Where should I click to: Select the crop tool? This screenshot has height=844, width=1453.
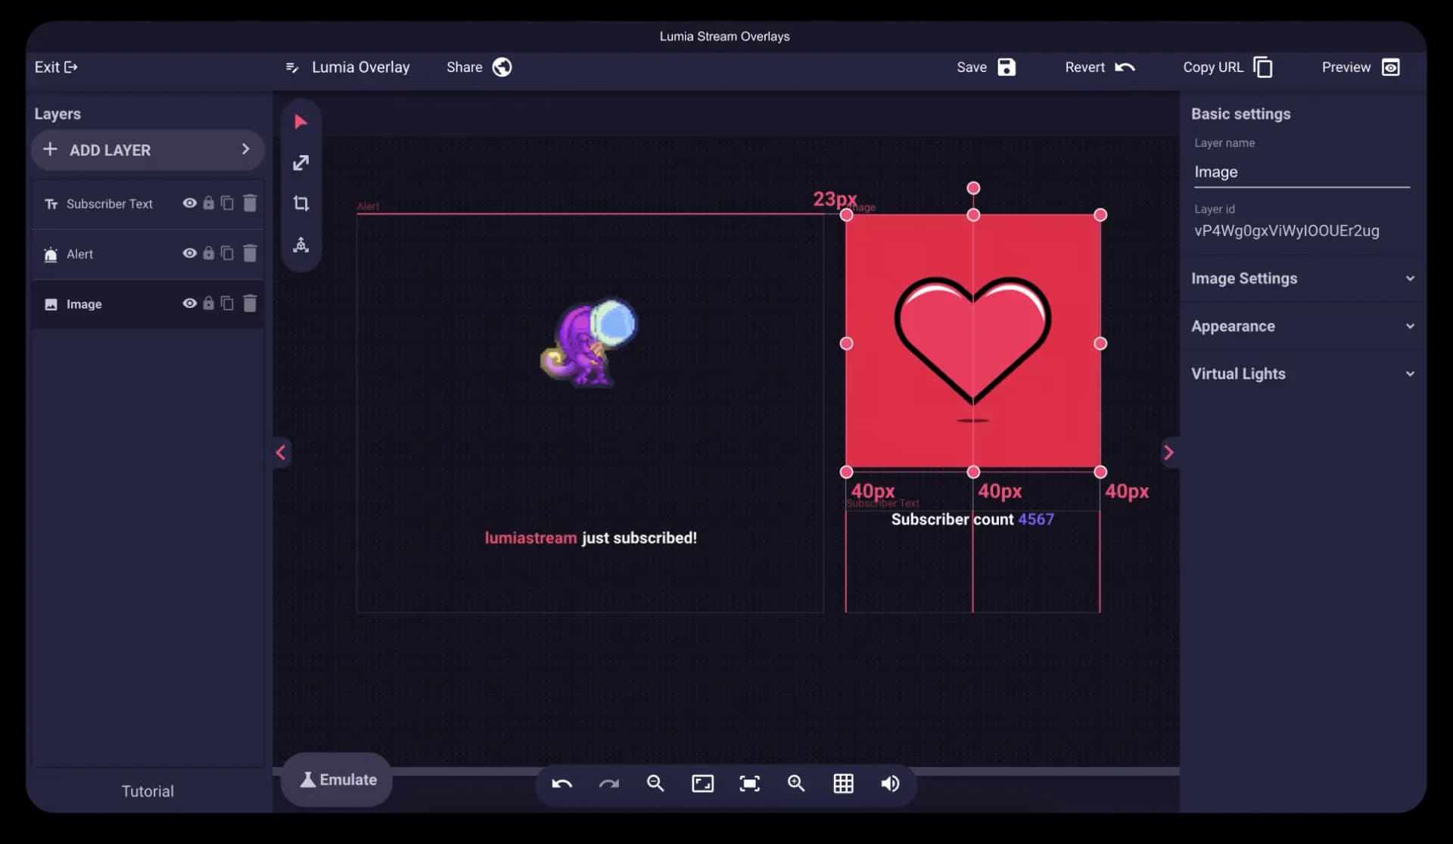[x=300, y=203]
